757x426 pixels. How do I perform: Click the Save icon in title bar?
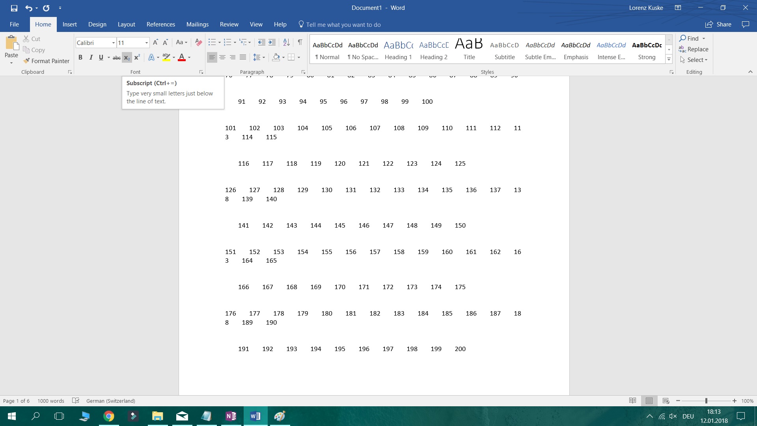[x=14, y=8]
